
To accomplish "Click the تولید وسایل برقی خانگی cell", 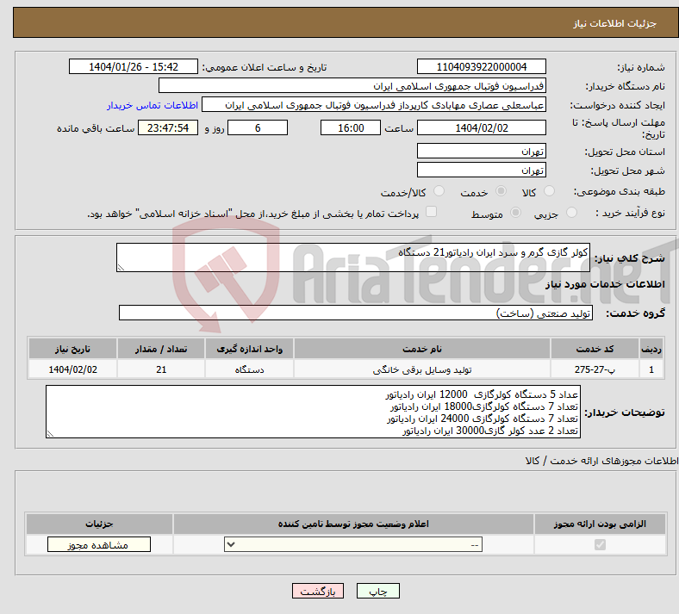I will [x=421, y=369].
